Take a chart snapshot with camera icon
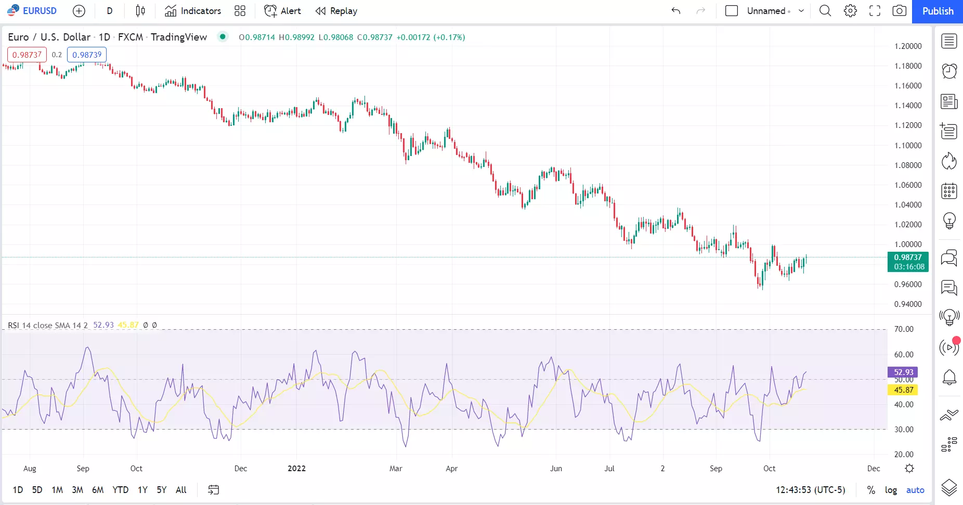The image size is (963, 505). coord(900,11)
